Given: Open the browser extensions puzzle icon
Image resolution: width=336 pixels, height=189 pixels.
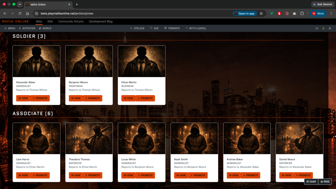Looking at the screenshot, I should click(x=302, y=13).
